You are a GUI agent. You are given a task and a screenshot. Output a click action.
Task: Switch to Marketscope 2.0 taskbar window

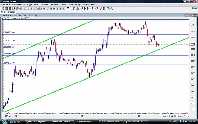coord(136,122)
